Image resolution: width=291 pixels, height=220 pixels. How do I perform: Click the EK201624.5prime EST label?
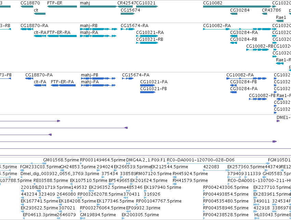(149, 181)
